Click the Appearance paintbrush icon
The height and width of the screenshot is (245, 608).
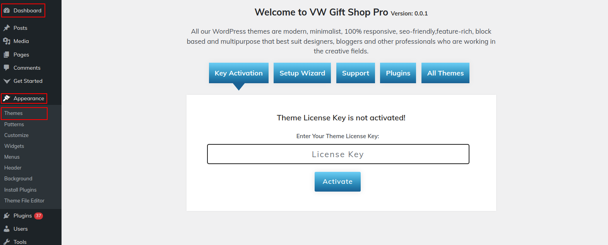[7, 98]
